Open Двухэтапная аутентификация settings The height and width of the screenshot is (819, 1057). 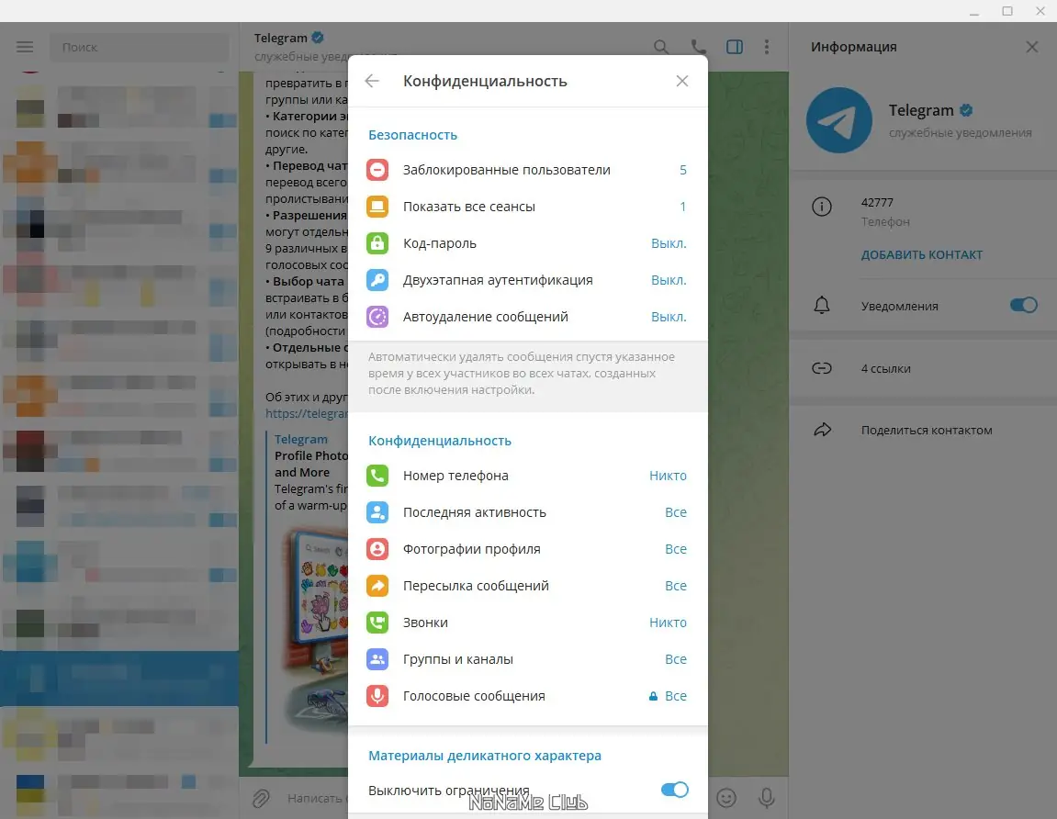tap(528, 280)
